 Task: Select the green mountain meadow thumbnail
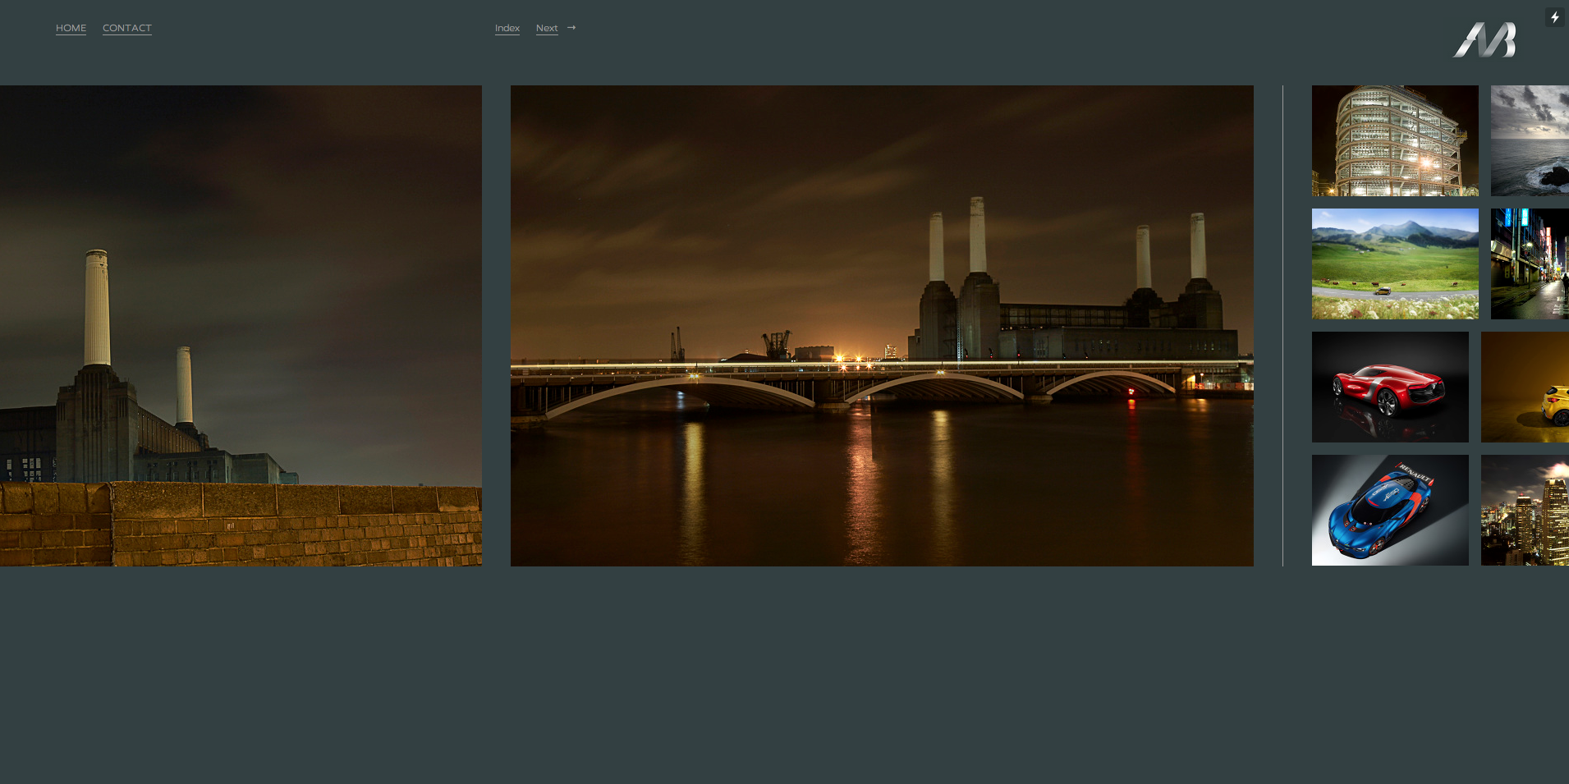[1394, 264]
